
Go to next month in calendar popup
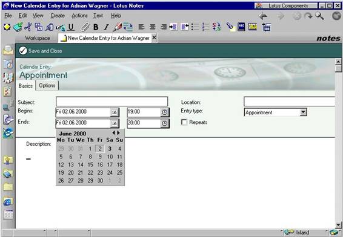[x=118, y=132]
